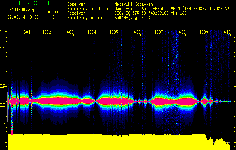Select observer name Masayuki Kobayashi
The height and width of the screenshot is (150, 236).
135,4
